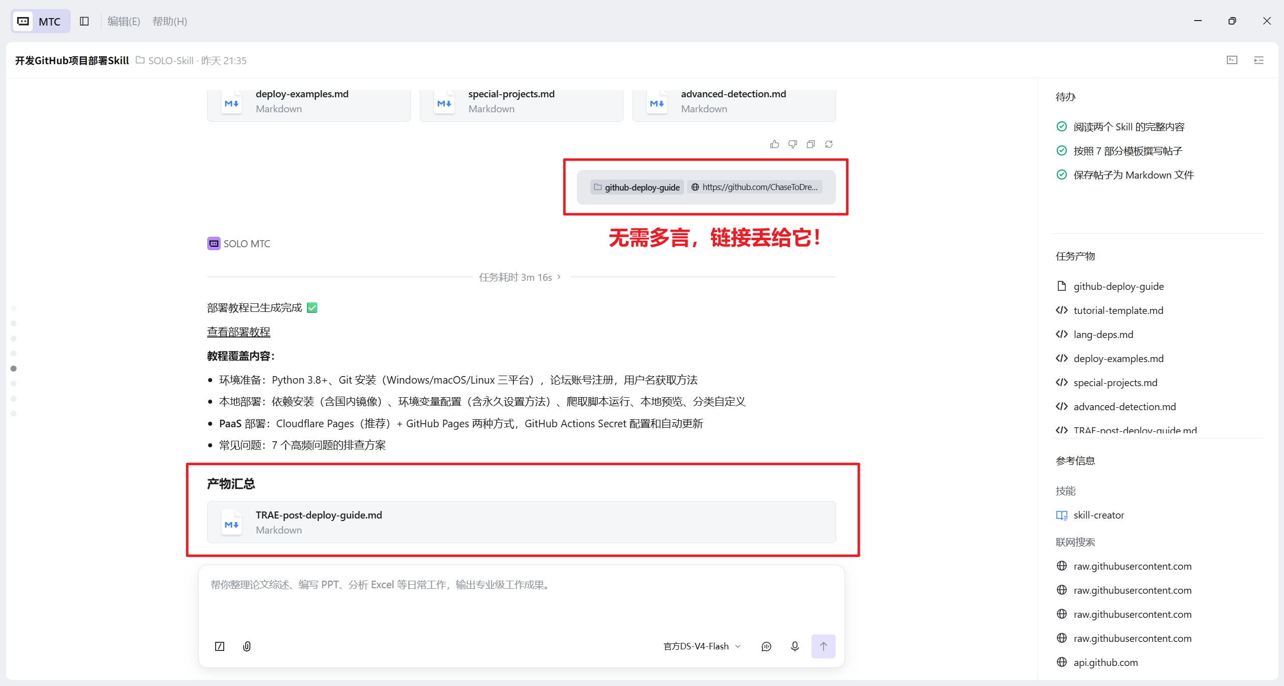Click the 任务产物 section heading
1284x686 pixels.
coord(1075,256)
